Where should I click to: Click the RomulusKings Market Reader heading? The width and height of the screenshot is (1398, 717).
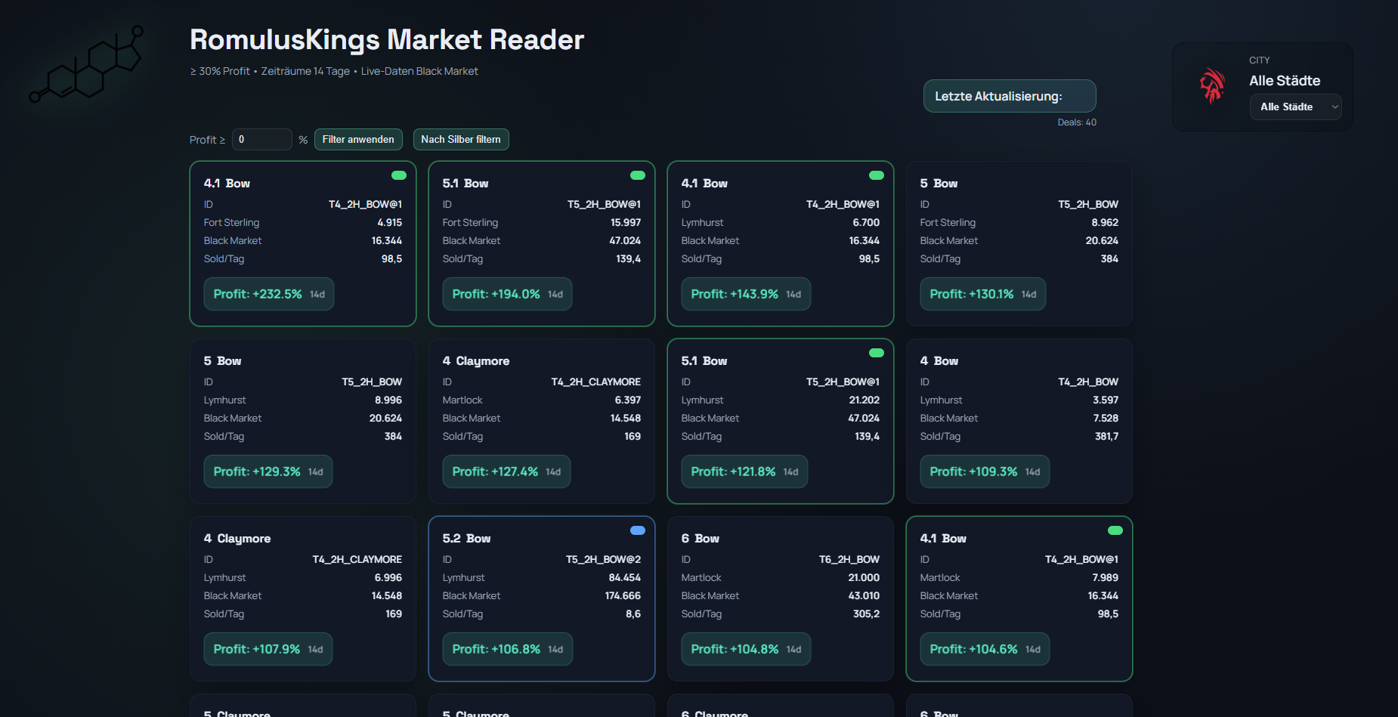coord(386,39)
